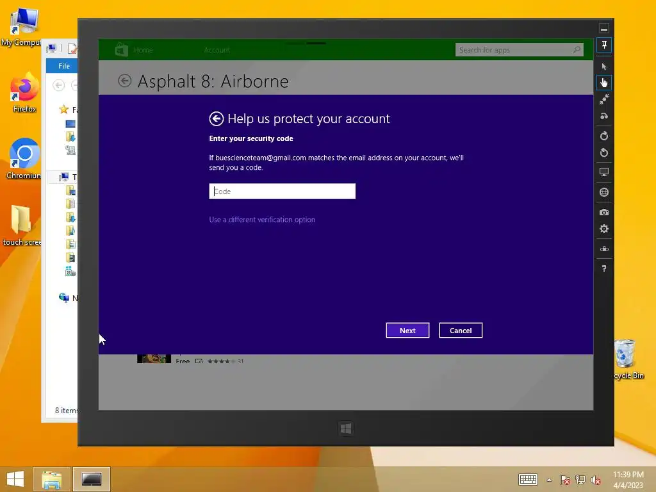The width and height of the screenshot is (656, 492).
Task: Click Explorer back navigation arrow
Action: pyautogui.click(x=58, y=85)
